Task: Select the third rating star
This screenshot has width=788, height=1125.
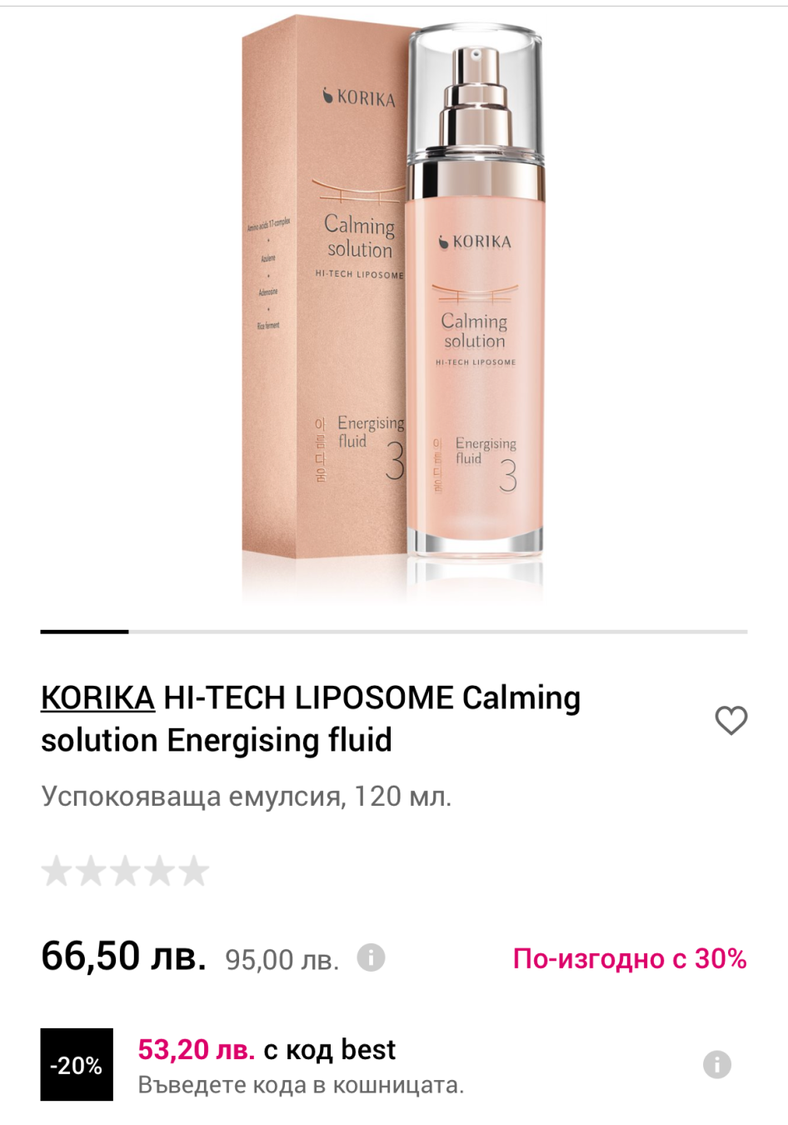Action: (125, 871)
